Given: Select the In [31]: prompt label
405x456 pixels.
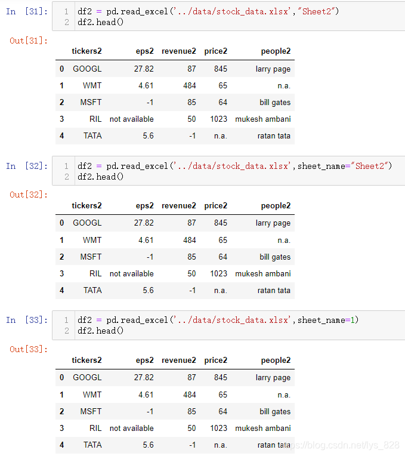Looking at the screenshot, I should (27, 11).
